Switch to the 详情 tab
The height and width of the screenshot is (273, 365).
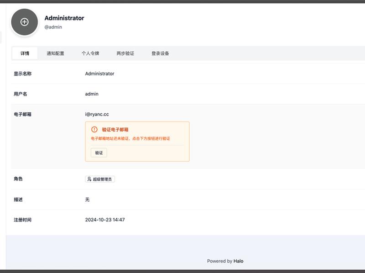(25, 53)
